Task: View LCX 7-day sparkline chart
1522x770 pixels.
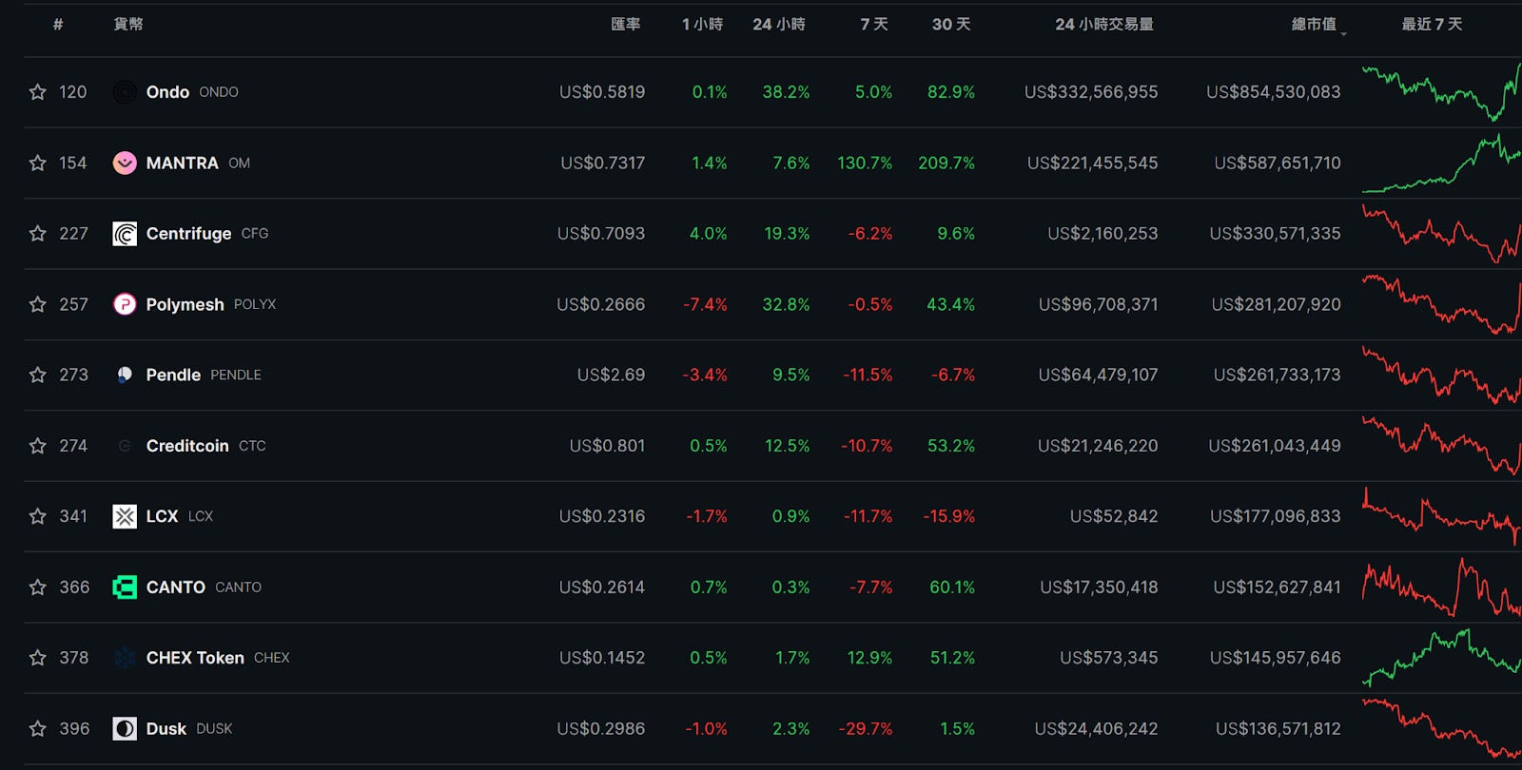Action: (1441, 516)
